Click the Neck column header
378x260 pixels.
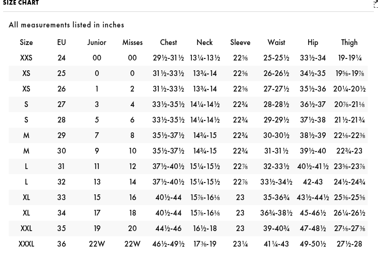(205, 42)
